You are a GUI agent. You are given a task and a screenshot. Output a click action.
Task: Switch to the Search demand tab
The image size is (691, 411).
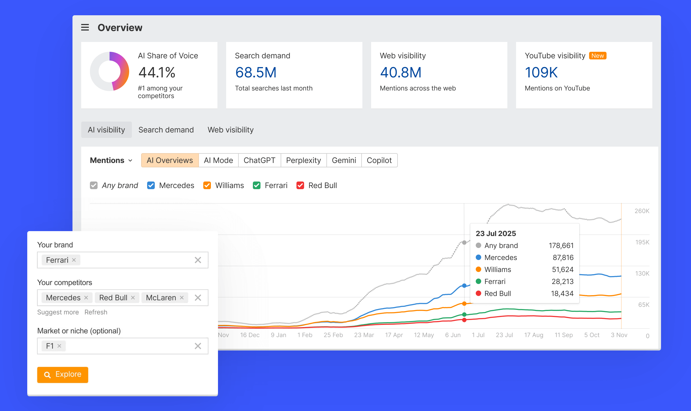(166, 130)
